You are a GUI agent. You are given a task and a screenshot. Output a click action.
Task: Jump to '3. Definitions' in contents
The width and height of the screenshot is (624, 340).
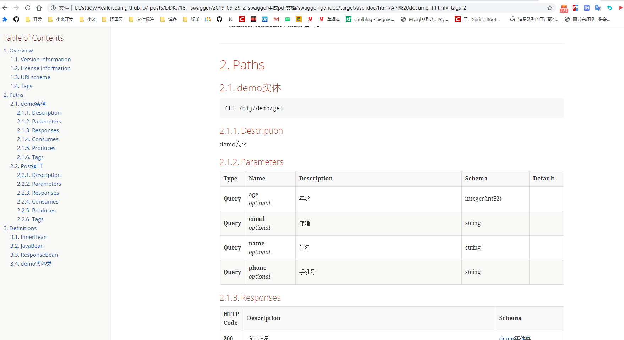[20, 228]
